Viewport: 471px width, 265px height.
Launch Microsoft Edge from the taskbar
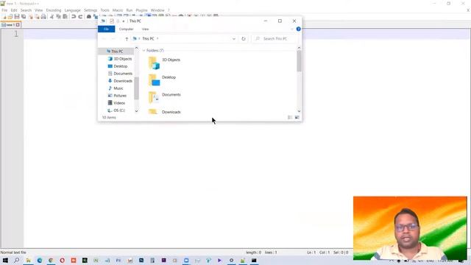point(39,260)
